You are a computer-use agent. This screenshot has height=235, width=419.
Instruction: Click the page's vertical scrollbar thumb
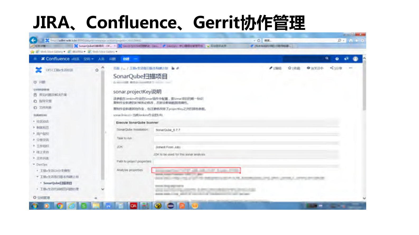click(x=364, y=86)
